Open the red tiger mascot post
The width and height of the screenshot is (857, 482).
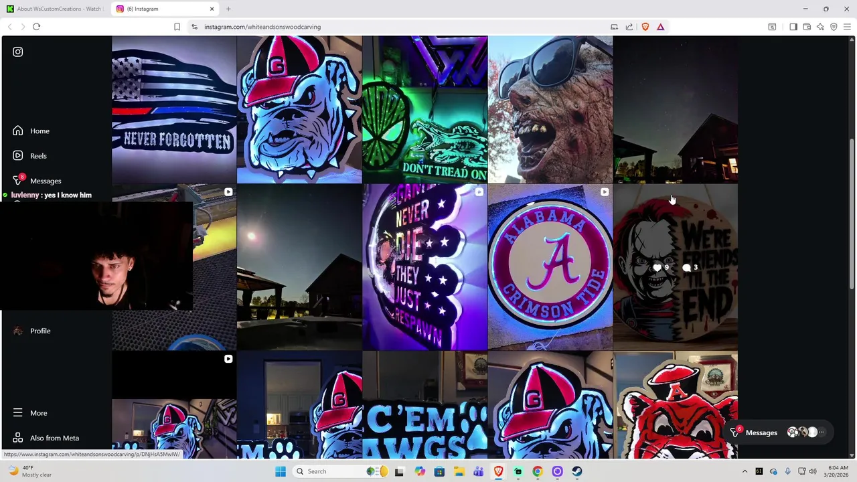(x=676, y=405)
